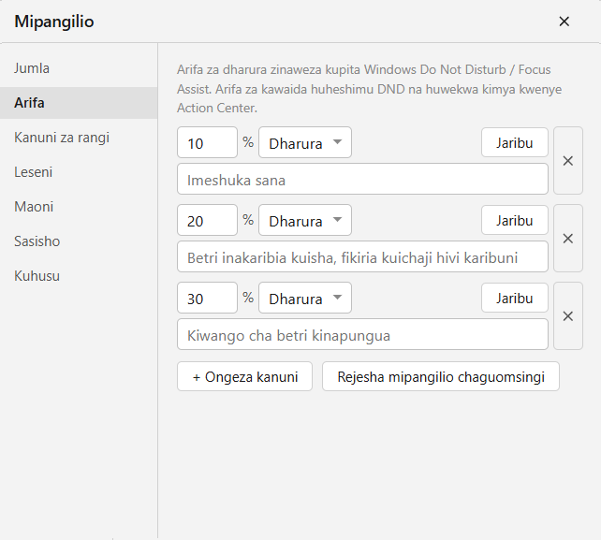Click Jaribu to test the 10% alert
The image size is (601, 540).
[515, 142]
